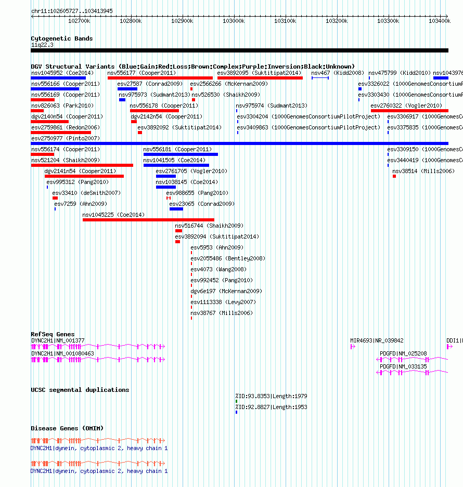Screen dimensions: 463x487
Task: Select the nsv975974 (Sudmant2013) label
Action: coord(272,106)
